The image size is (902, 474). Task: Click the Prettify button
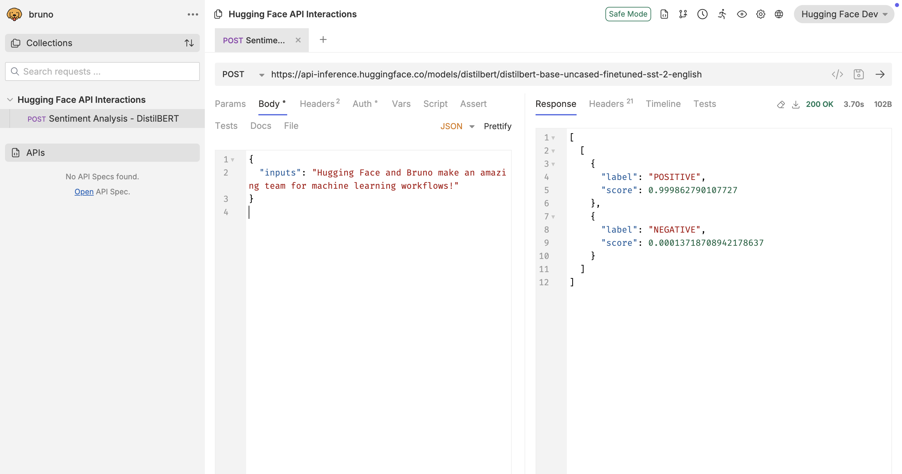(x=497, y=126)
